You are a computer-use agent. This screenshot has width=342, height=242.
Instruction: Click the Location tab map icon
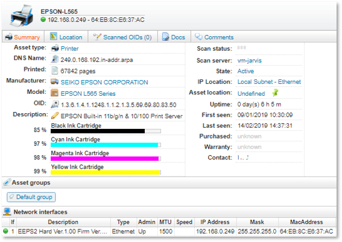54,36
